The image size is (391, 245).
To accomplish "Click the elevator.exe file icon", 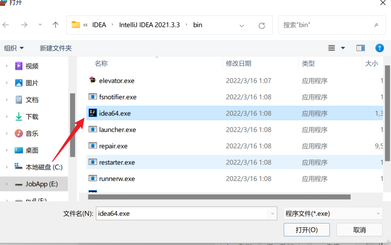I will coord(93,80).
